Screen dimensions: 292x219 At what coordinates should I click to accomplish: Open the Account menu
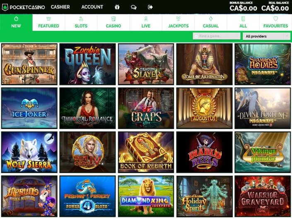coord(92,7)
